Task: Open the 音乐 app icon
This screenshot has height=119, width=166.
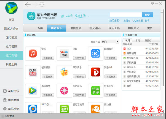Action: (x=33, y=53)
